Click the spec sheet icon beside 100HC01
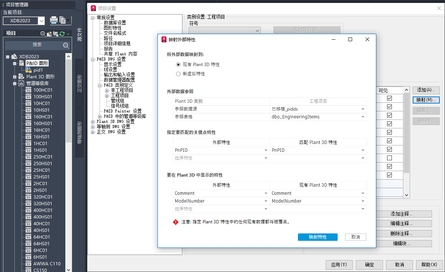 coord(28,90)
